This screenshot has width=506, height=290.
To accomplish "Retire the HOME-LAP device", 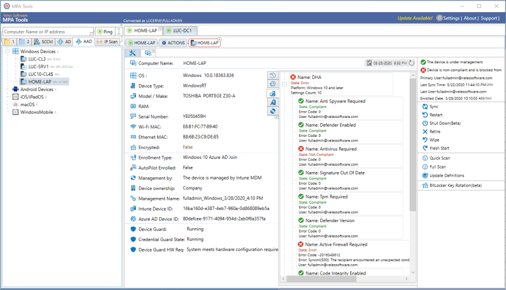I will 434,132.
